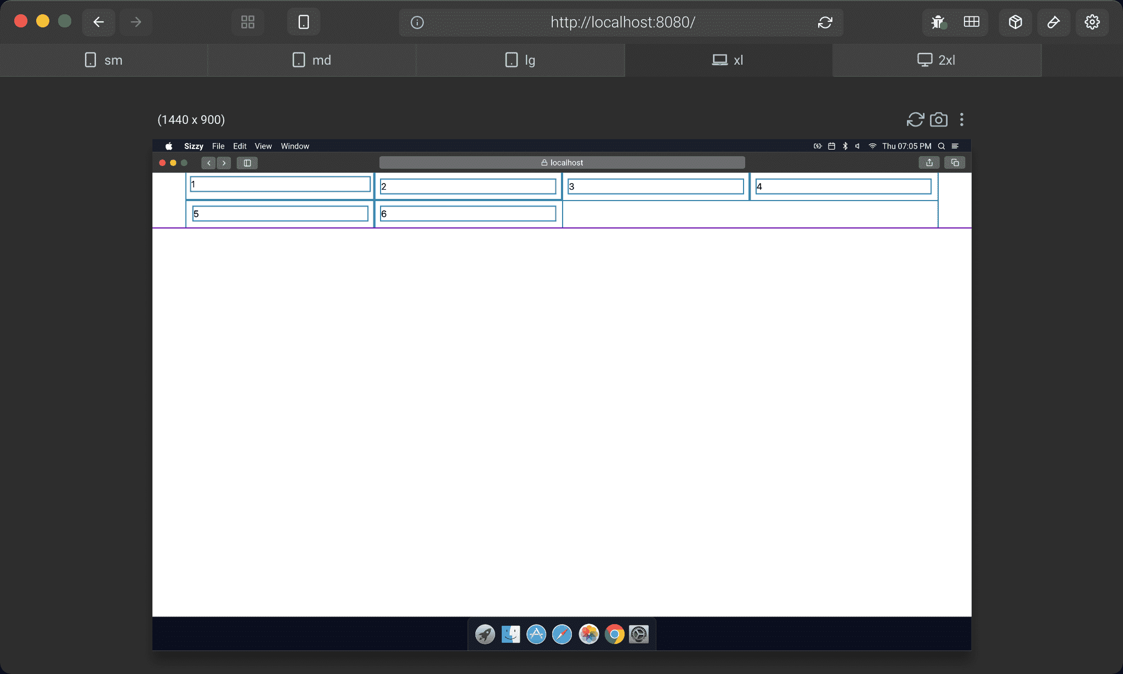Open the Sizzy menu
This screenshot has width=1123, height=674.
point(194,146)
